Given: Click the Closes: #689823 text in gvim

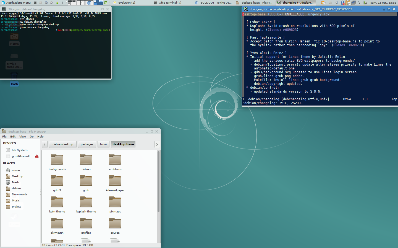Looking at the screenshot, I should pos(282,30).
